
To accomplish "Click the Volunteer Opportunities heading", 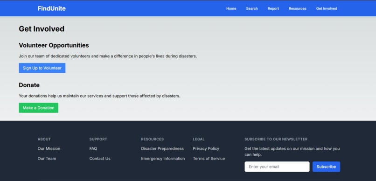I will pos(54,45).
